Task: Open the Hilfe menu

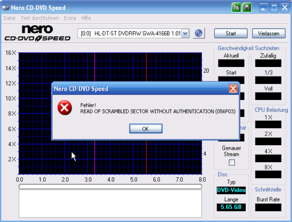Action: click(x=86, y=18)
